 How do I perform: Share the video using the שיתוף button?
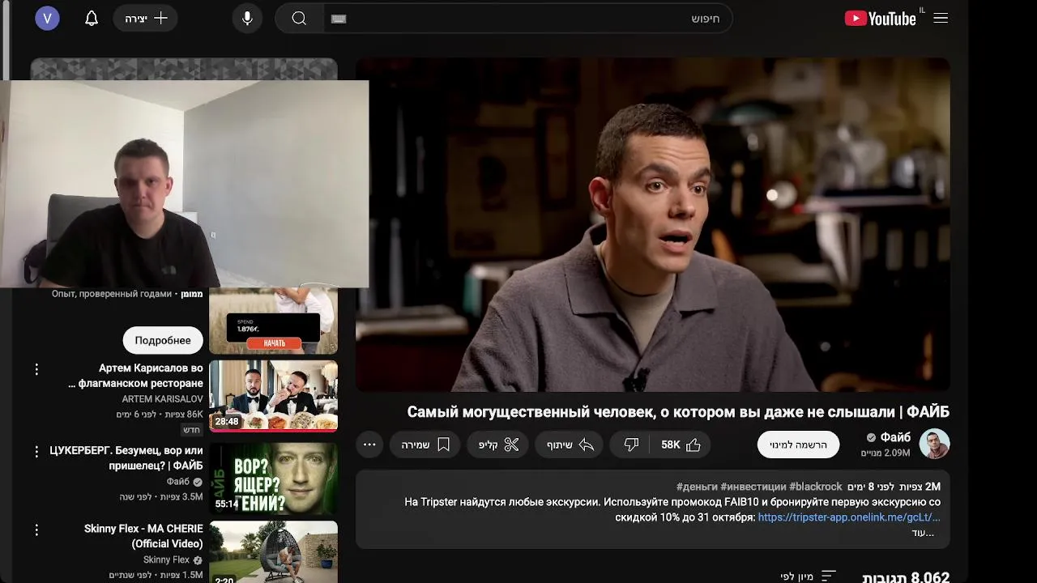click(x=570, y=445)
